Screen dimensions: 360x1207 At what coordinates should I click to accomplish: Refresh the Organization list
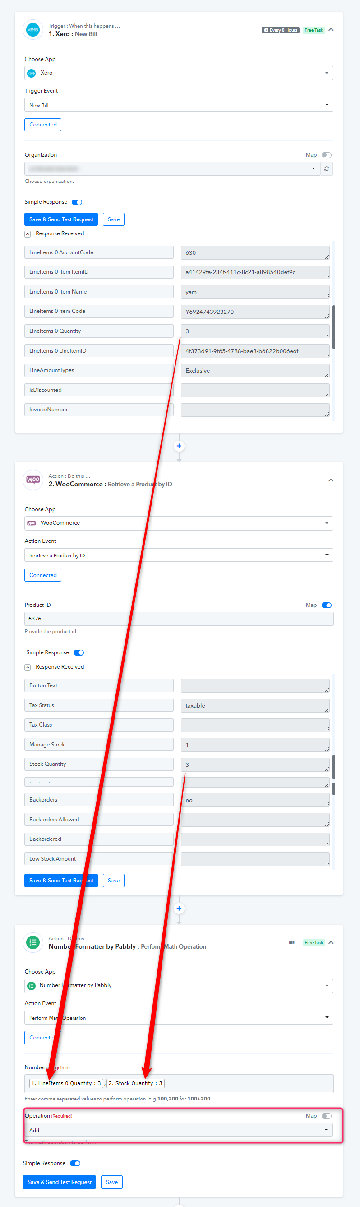[326, 169]
